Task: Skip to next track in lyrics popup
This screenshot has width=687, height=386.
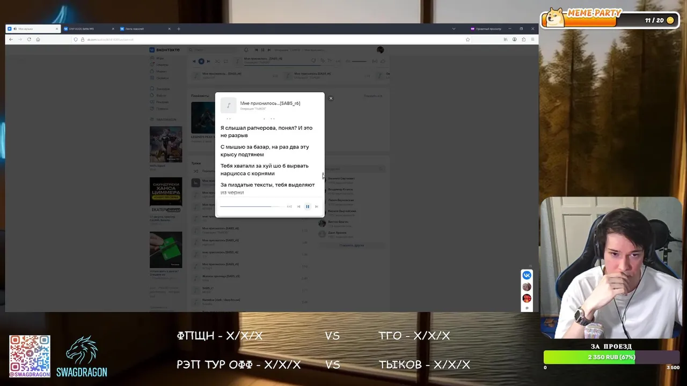Action: [x=316, y=206]
